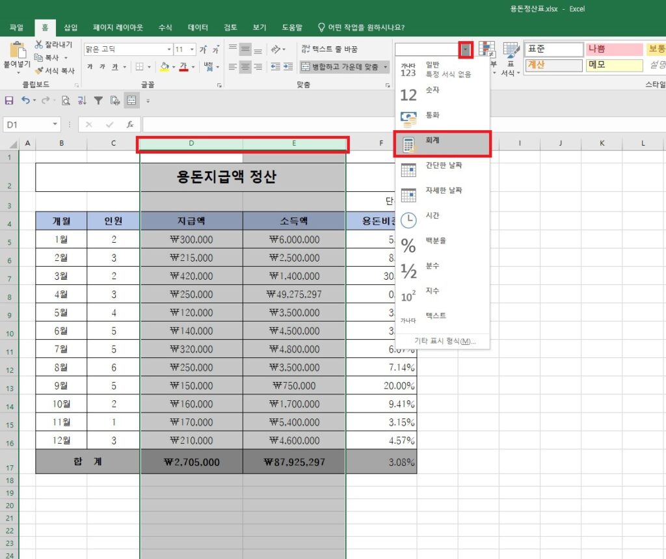Select 숫자 (Number) format option

pyautogui.click(x=442, y=94)
